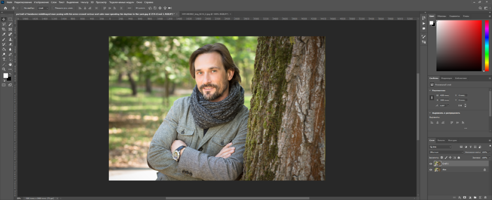Select the Eyedropper tool
The height and width of the screenshot is (200, 492).
click(4, 34)
